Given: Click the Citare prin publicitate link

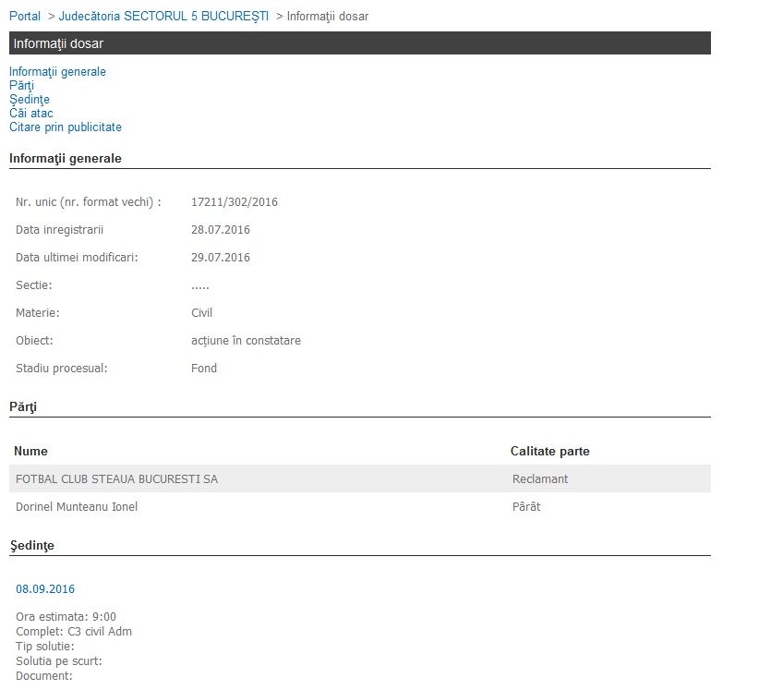Looking at the screenshot, I should [x=66, y=127].
